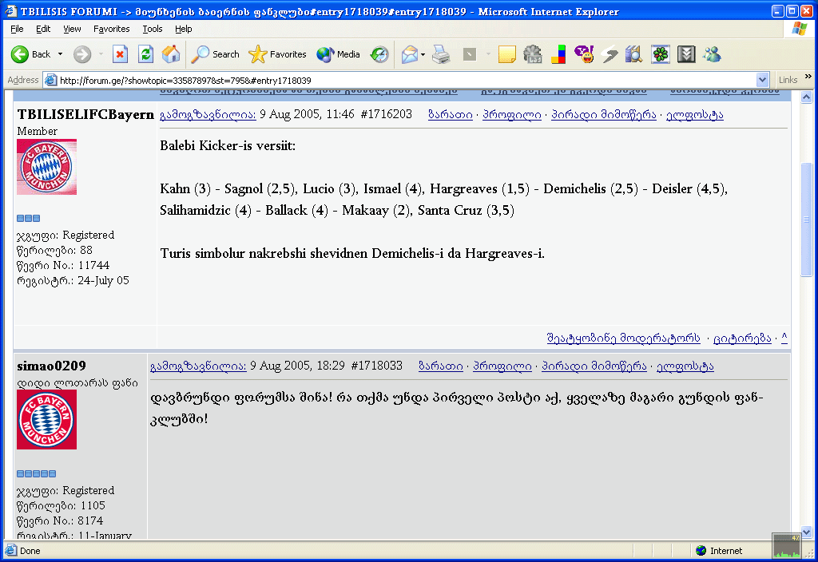Click the quote post link
818x562 pixels.
click(742, 338)
